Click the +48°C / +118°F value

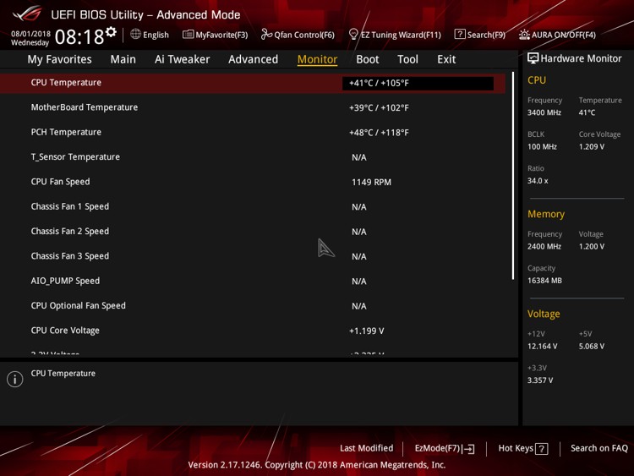[379, 133]
